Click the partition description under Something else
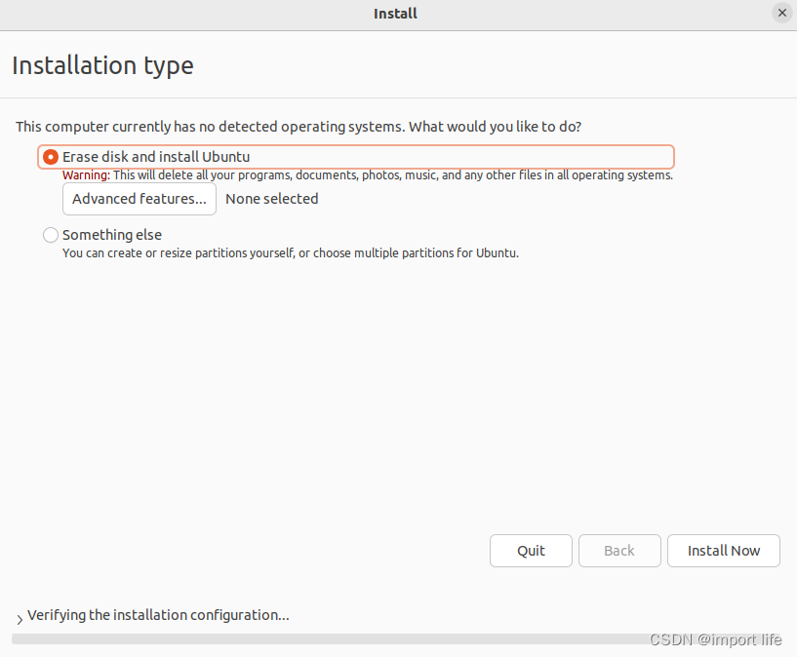 tap(291, 252)
